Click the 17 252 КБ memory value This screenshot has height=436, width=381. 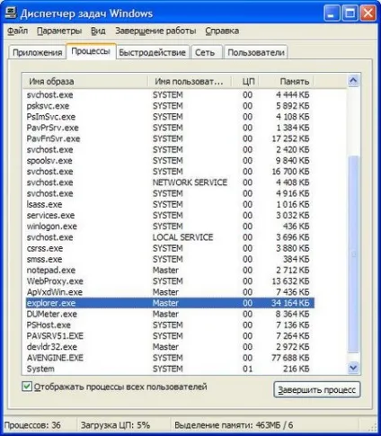[290, 138]
